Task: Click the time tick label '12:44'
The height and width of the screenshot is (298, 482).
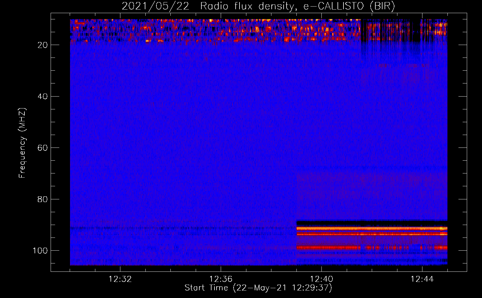Action: (422, 279)
